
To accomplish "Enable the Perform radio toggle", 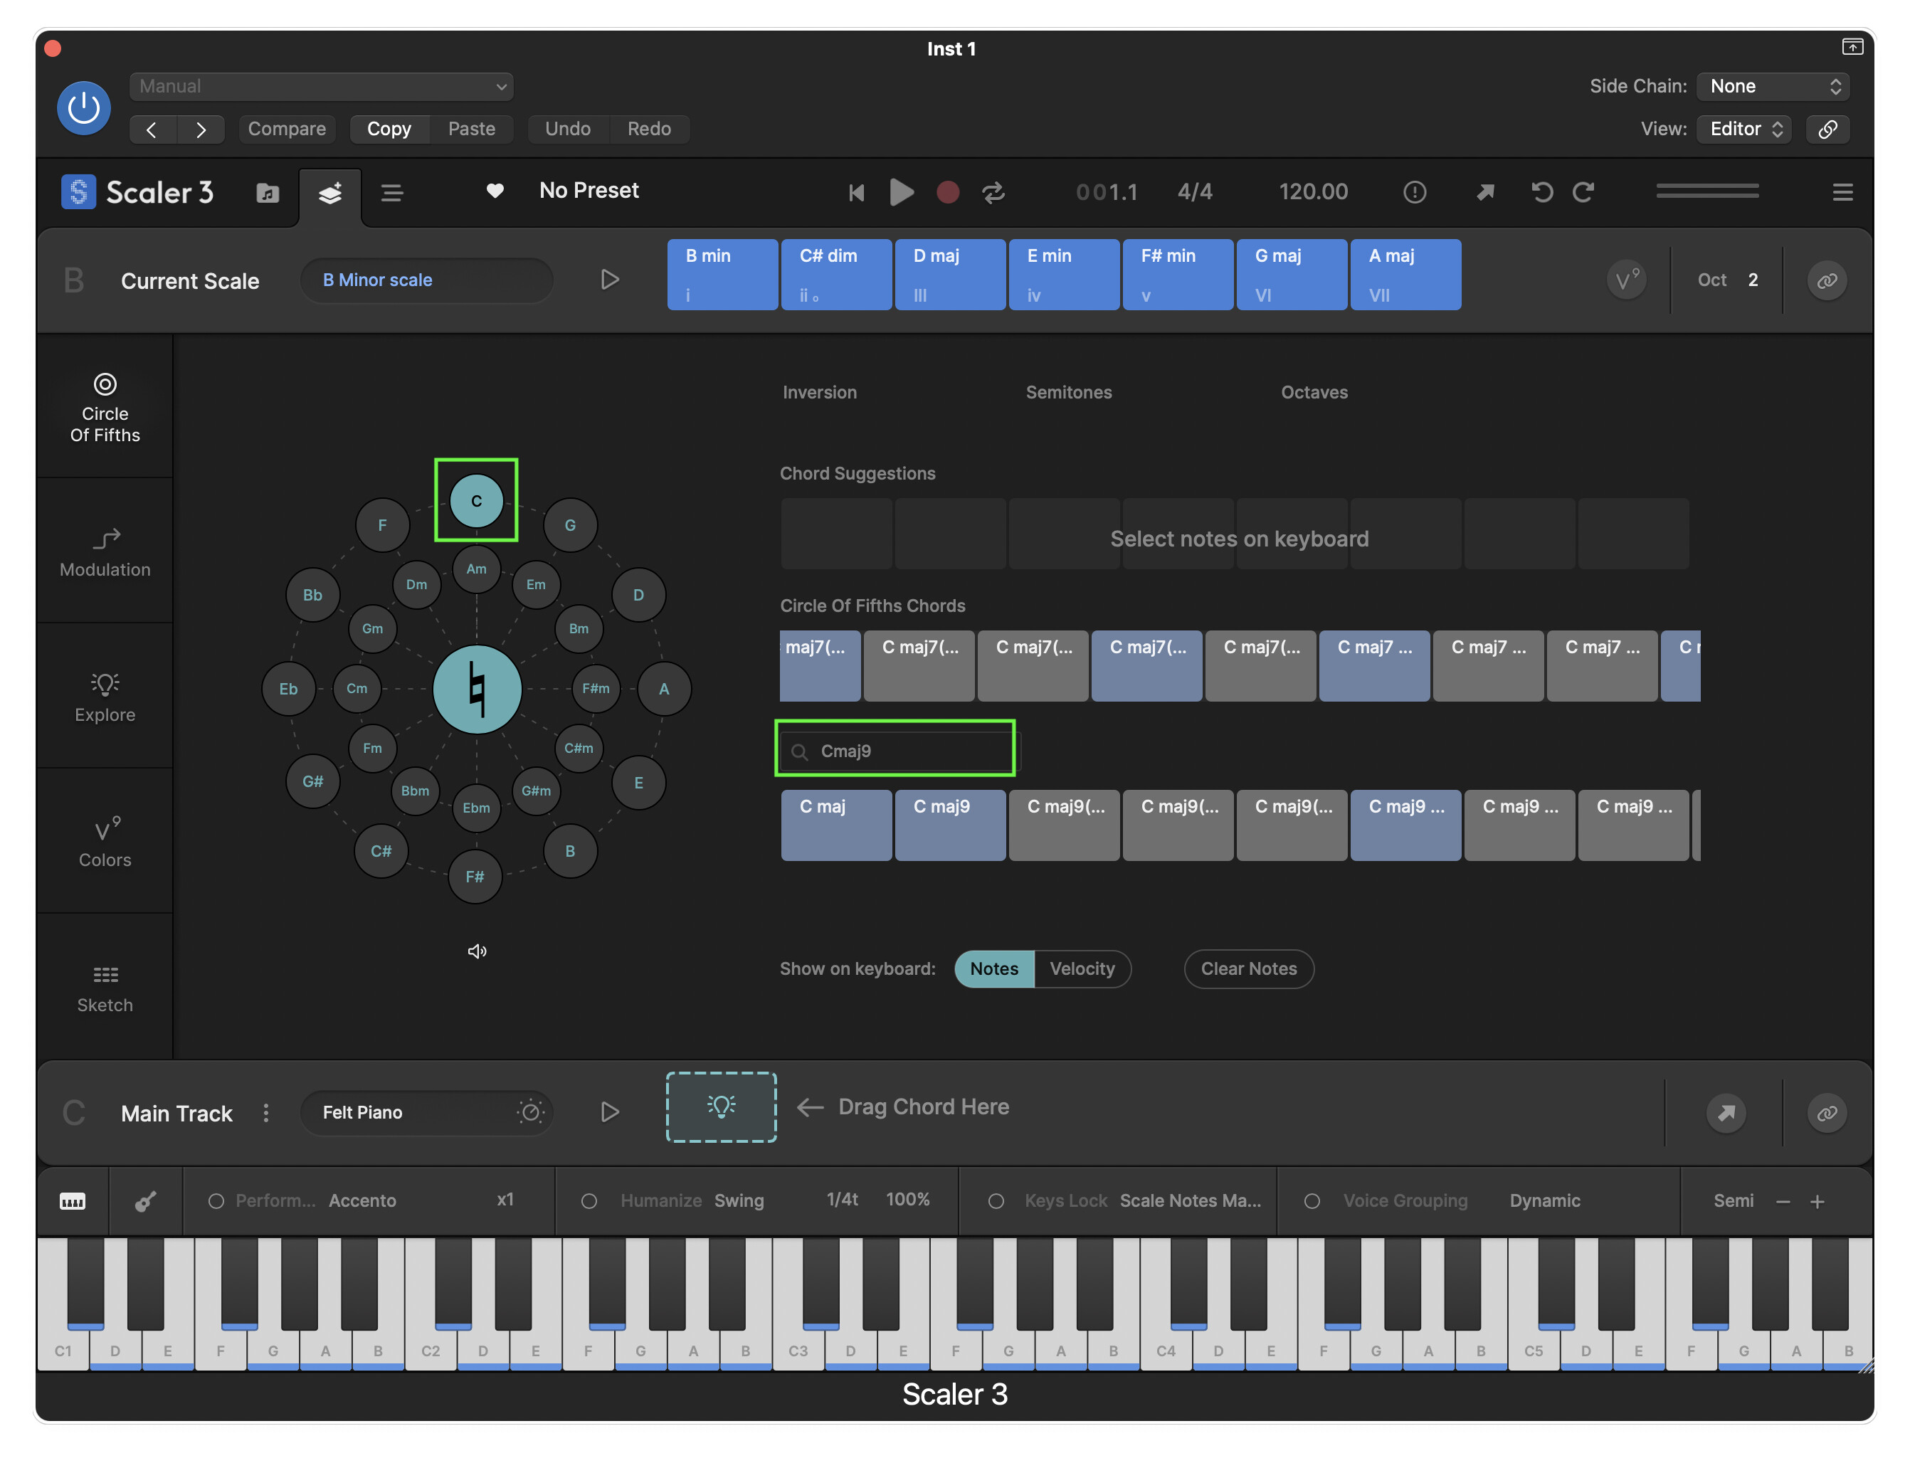I will [216, 1202].
